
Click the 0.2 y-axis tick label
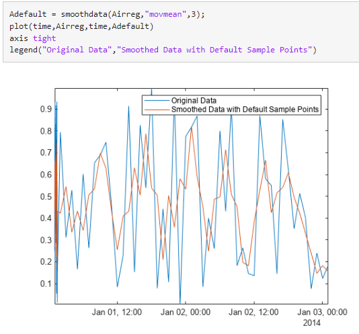click(x=46, y=261)
